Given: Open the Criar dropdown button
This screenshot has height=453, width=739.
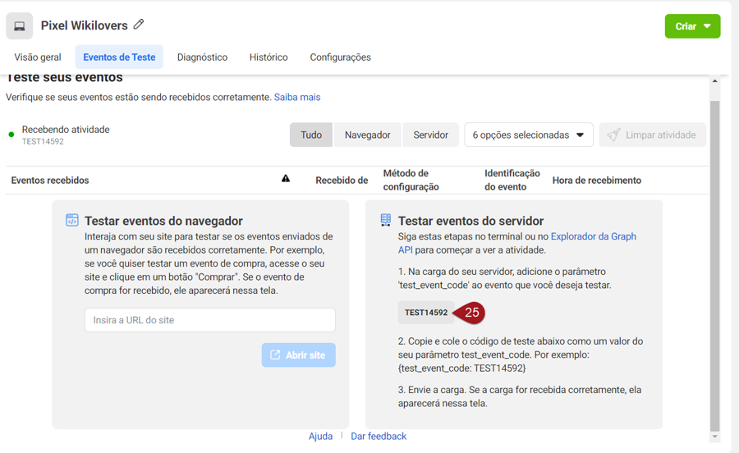Looking at the screenshot, I should click(x=692, y=26).
